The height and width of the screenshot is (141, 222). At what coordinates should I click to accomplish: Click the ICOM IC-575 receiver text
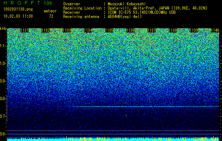[142, 12]
